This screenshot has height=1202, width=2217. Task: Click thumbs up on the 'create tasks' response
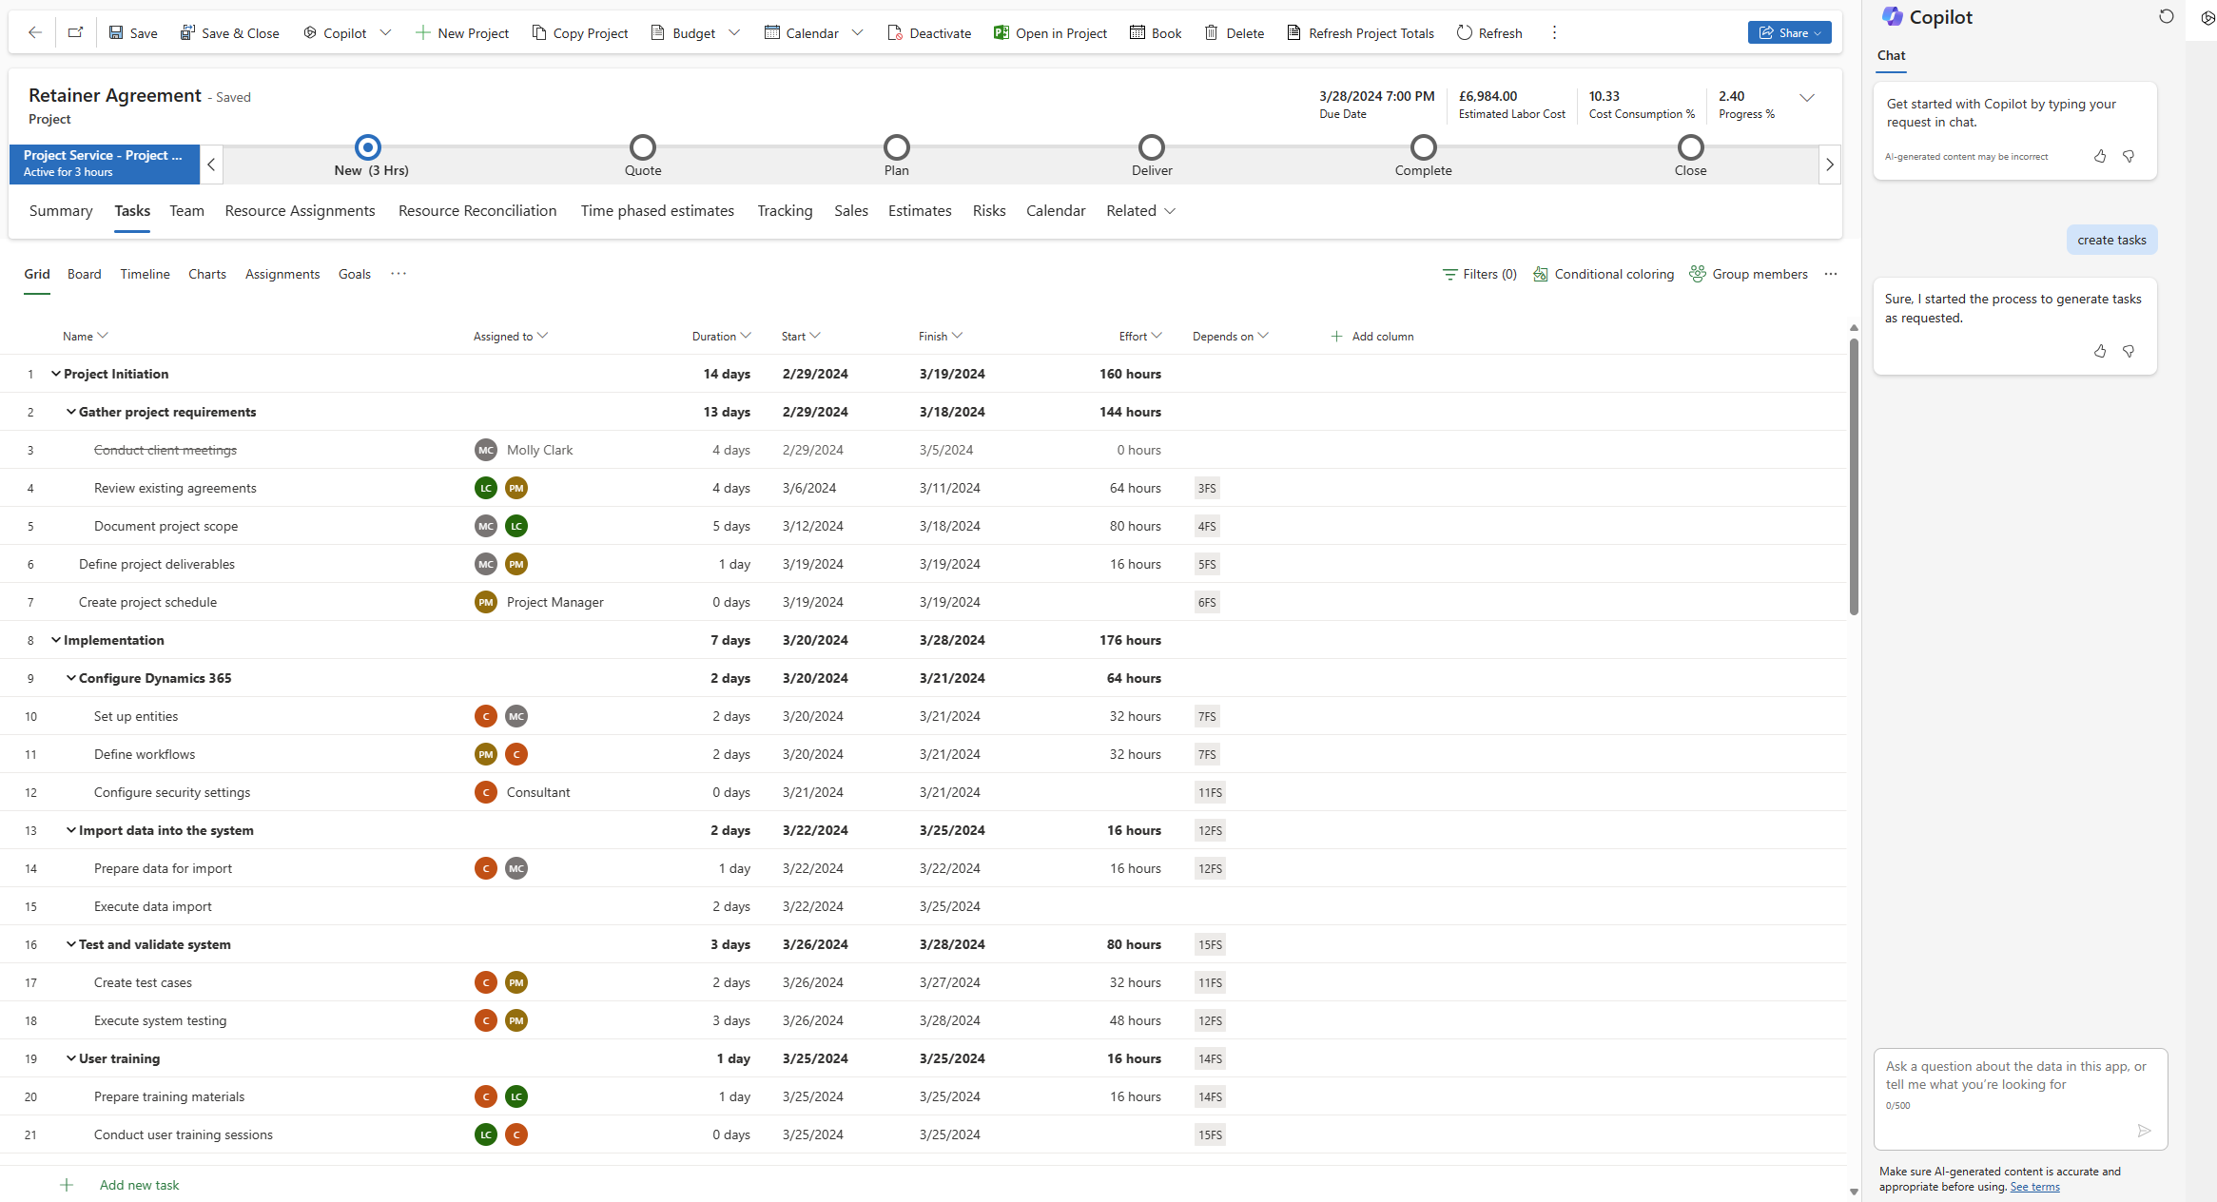tap(2099, 351)
